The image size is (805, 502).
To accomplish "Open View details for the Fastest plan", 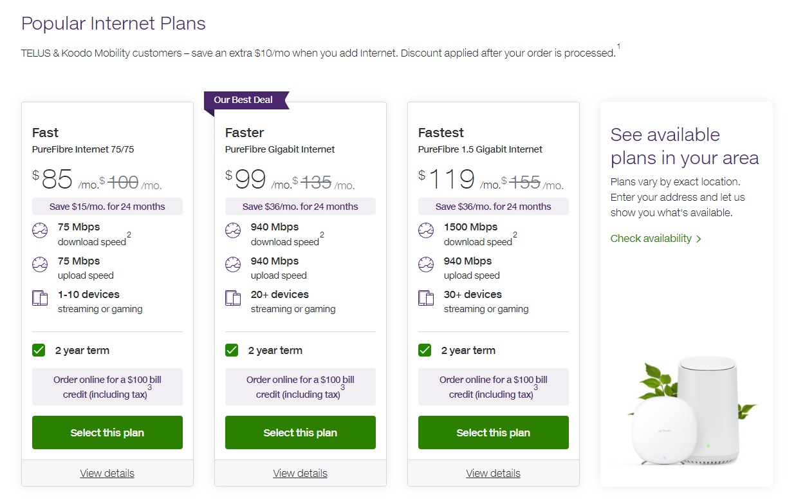I will click(494, 473).
